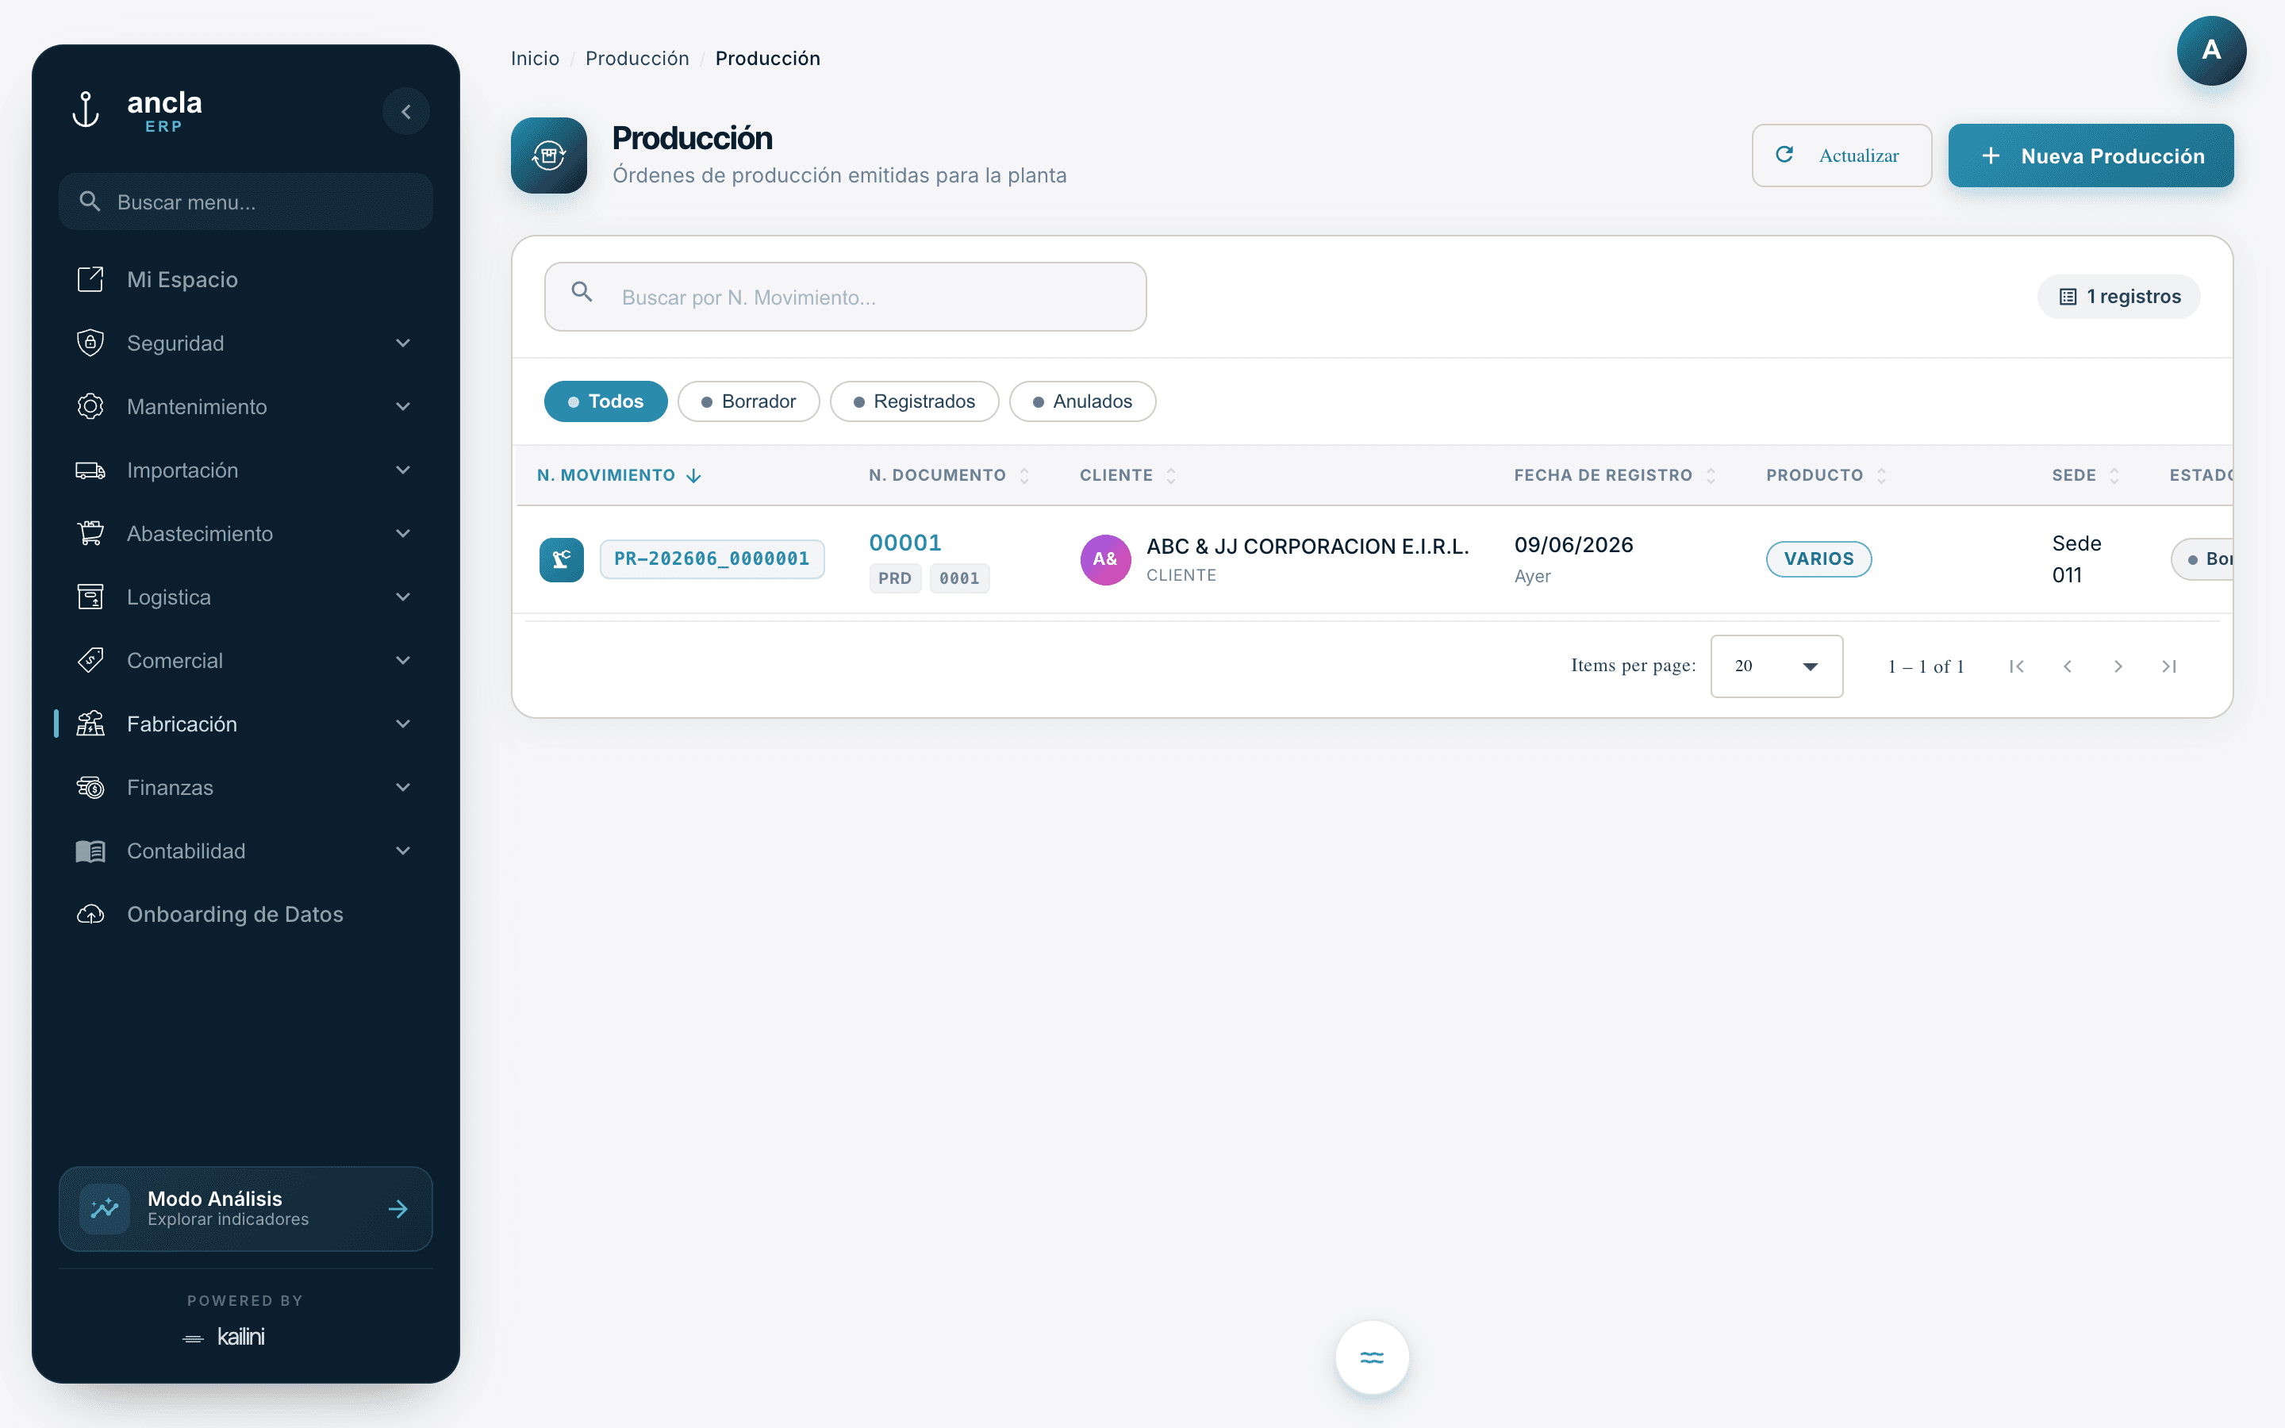The height and width of the screenshot is (1428, 2285).
Task: Focus the Buscar por N. Movimiento field
Action: click(845, 297)
